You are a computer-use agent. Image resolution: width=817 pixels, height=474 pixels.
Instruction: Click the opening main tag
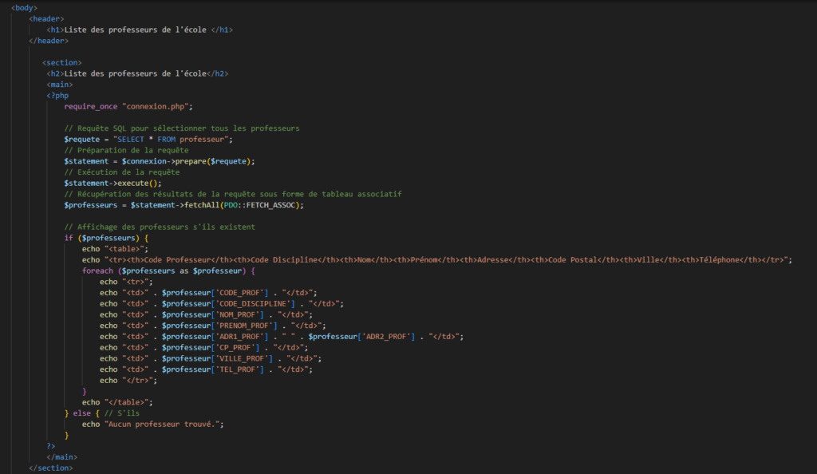pyautogui.click(x=60, y=84)
